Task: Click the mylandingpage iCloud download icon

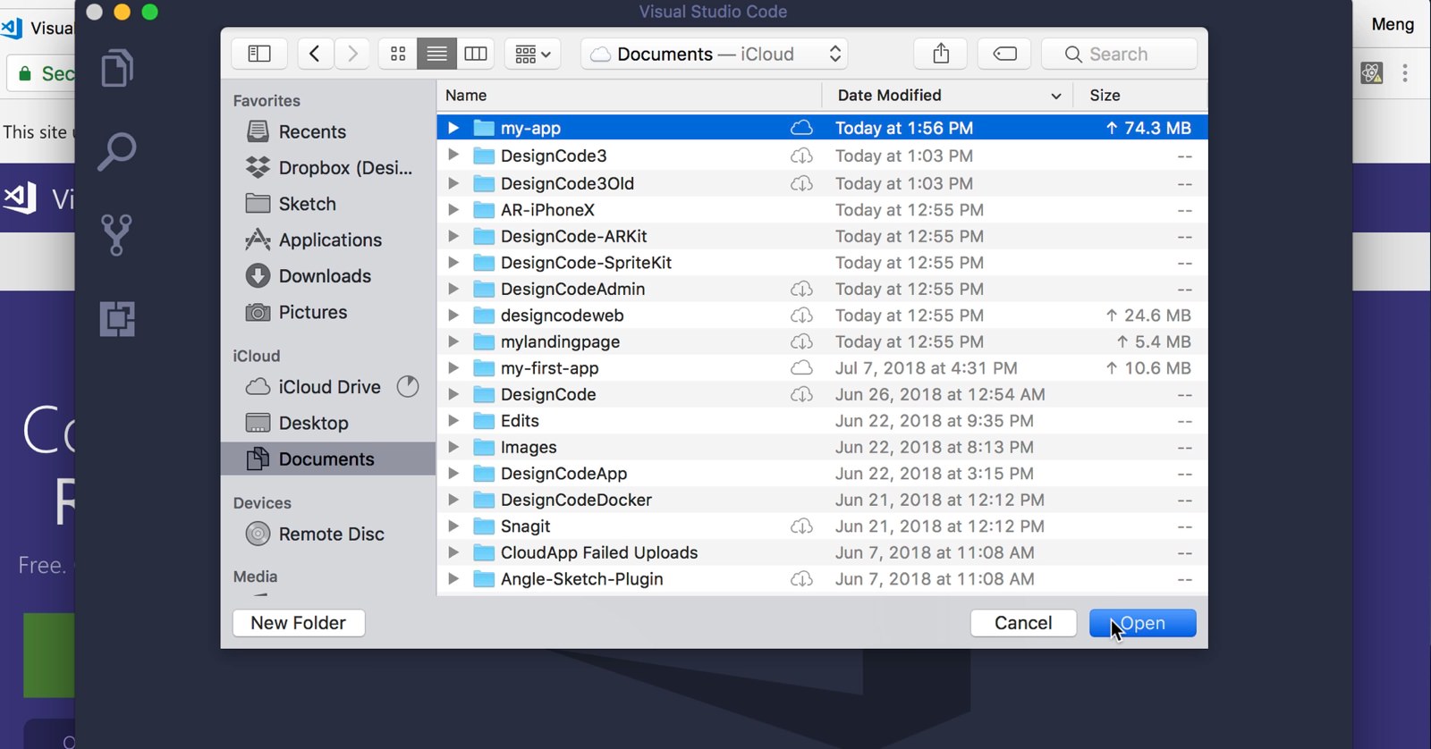Action: click(801, 341)
